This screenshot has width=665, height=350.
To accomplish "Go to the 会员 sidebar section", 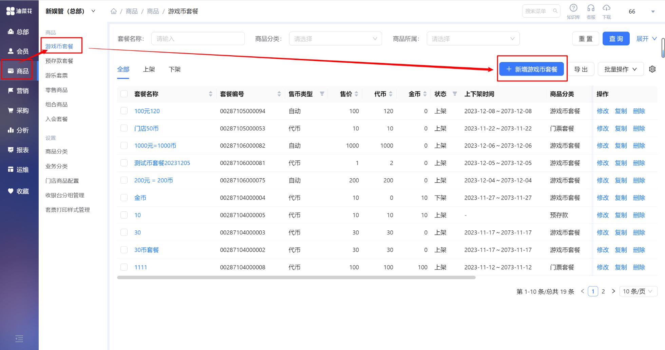I will 19,52.
